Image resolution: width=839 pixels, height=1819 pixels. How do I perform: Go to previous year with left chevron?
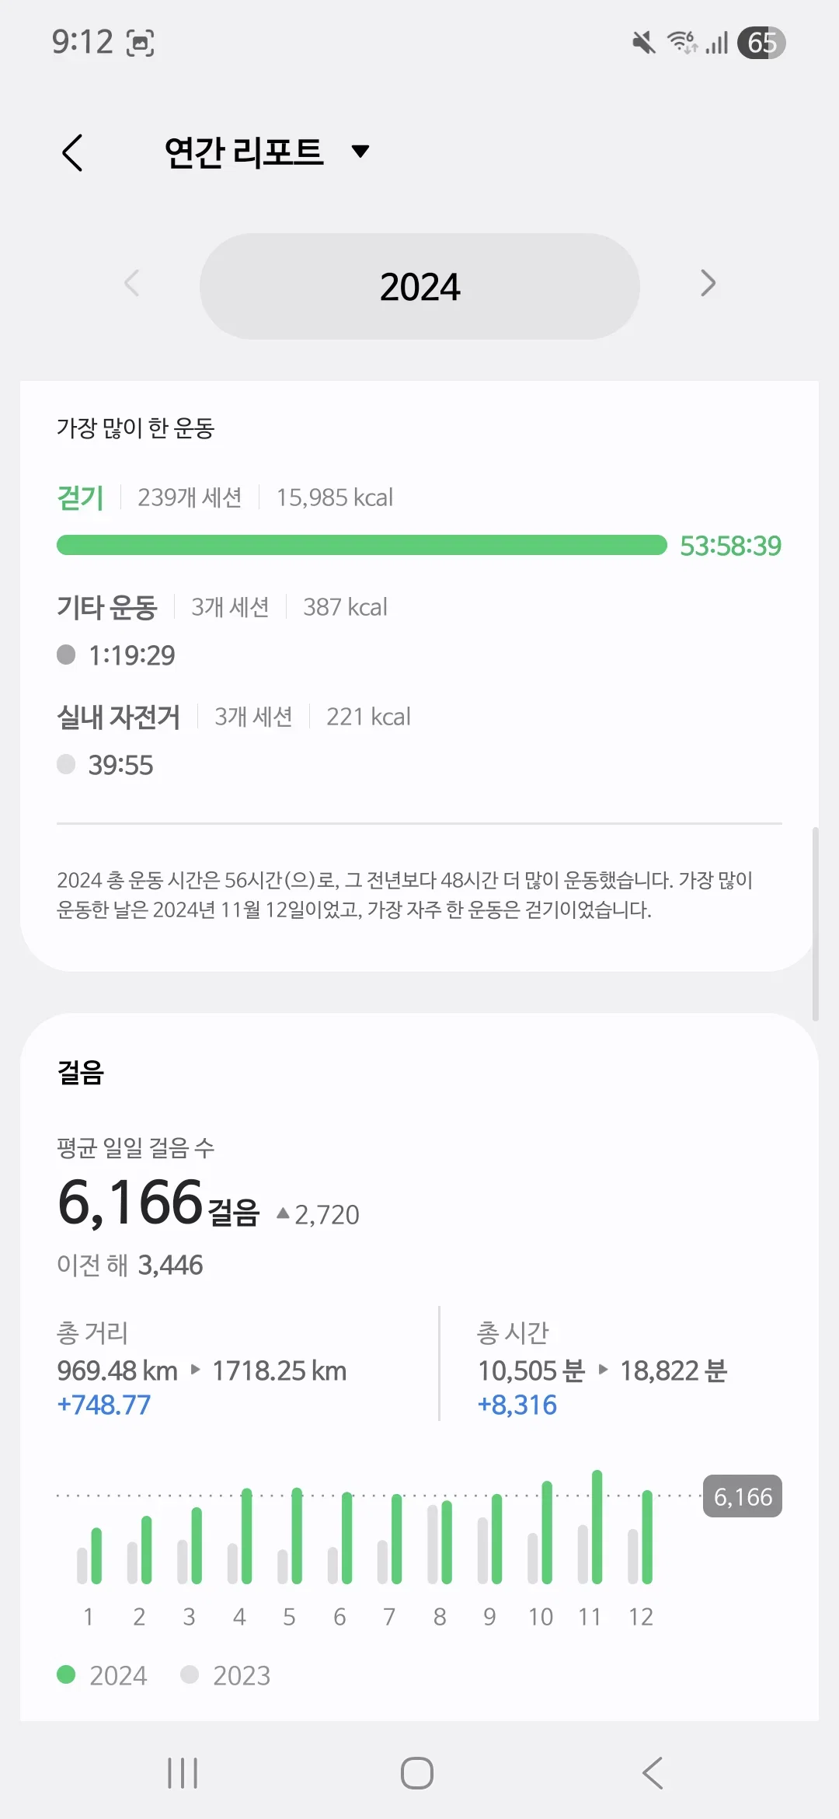pyautogui.click(x=132, y=283)
